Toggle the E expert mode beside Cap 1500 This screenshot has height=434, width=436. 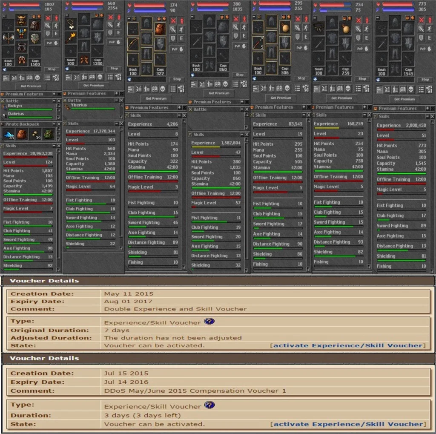pos(56,33)
